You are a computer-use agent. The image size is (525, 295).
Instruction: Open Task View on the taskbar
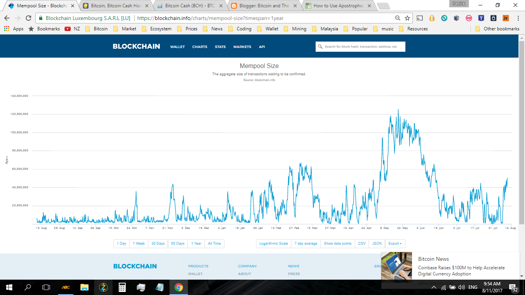46,287
